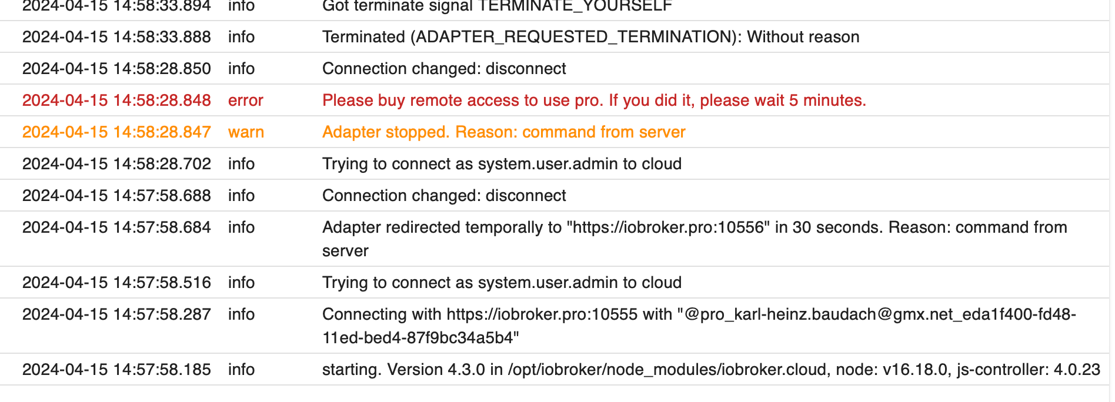Select the red error message about remote access

(x=594, y=101)
